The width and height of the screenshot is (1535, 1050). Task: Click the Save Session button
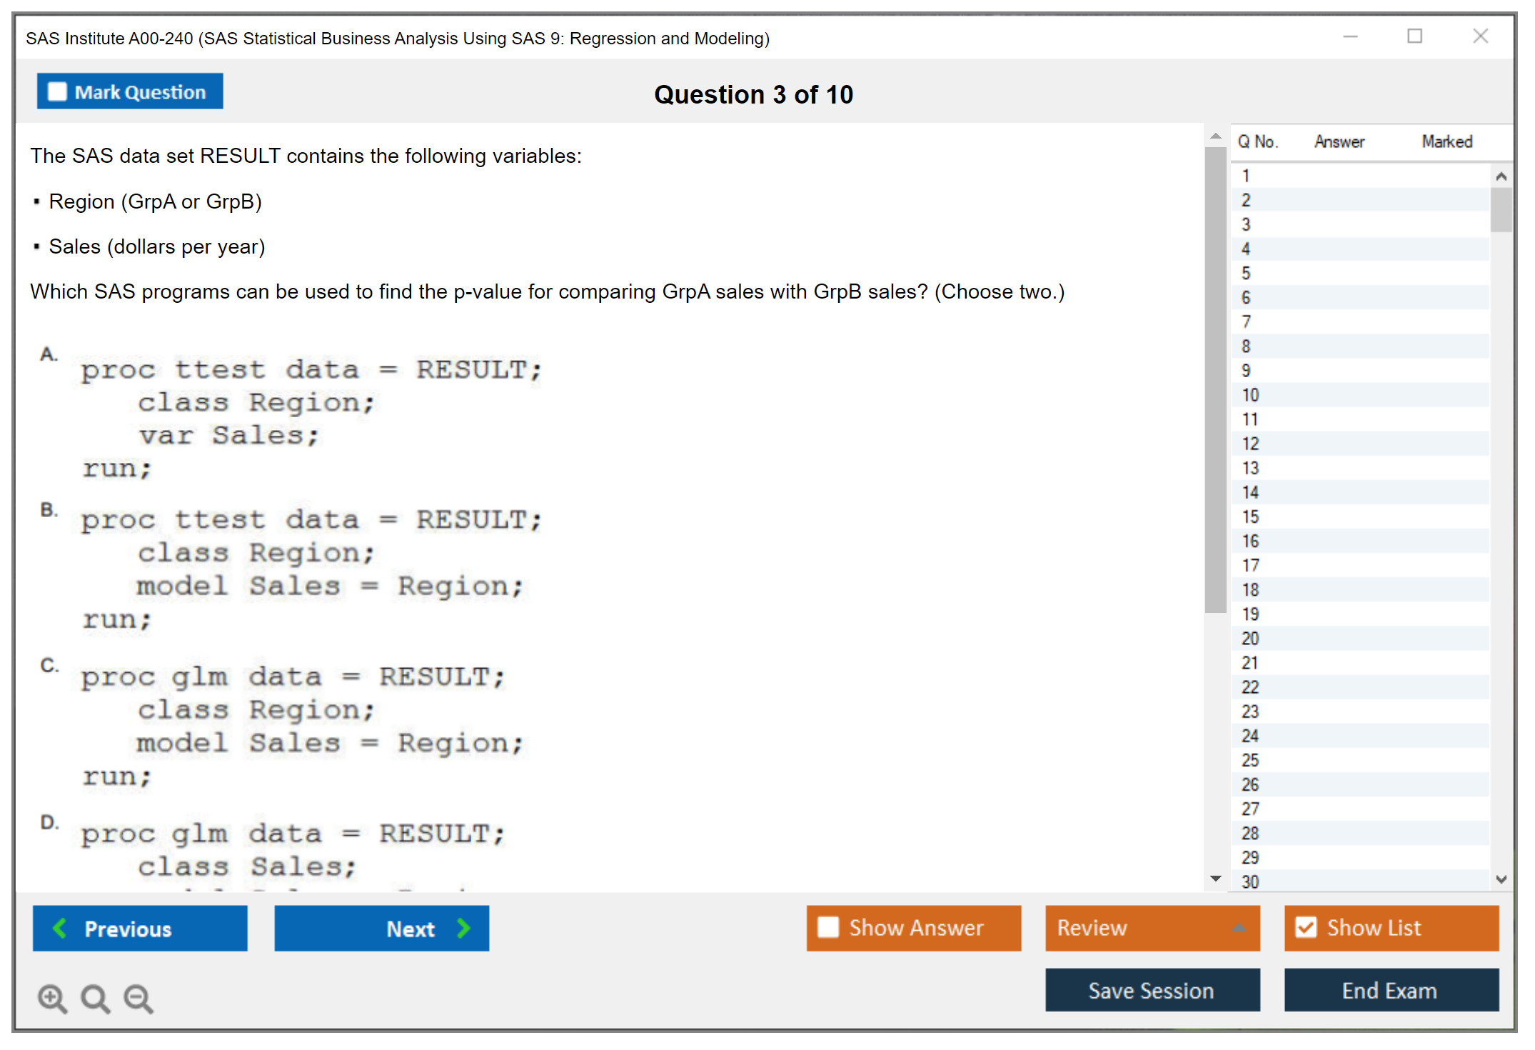tap(1152, 990)
